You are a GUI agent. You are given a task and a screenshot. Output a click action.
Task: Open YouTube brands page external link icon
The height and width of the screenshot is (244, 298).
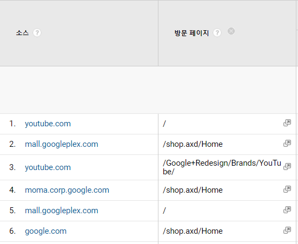(x=287, y=166)
